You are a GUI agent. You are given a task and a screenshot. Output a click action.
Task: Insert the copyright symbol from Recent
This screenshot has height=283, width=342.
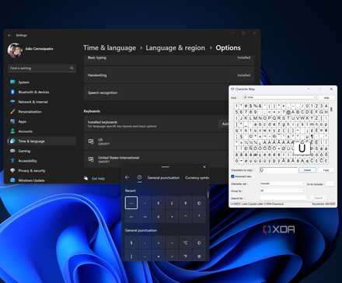tap(199, 203)
